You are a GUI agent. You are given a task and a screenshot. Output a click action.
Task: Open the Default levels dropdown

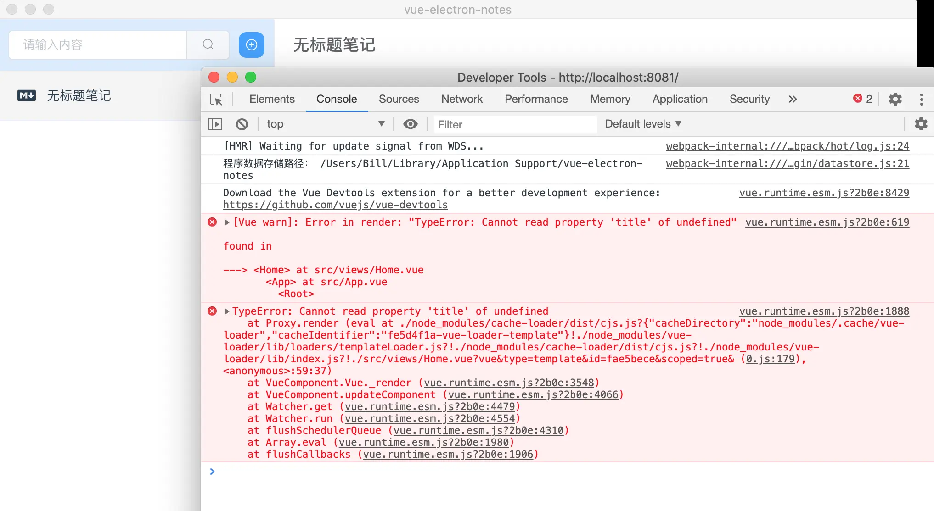point(643,124)
